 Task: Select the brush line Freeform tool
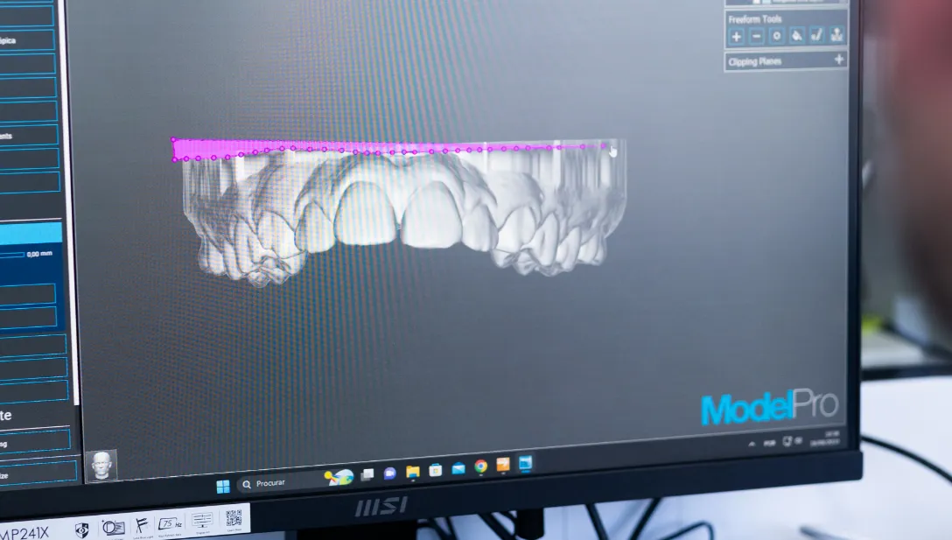816,35
